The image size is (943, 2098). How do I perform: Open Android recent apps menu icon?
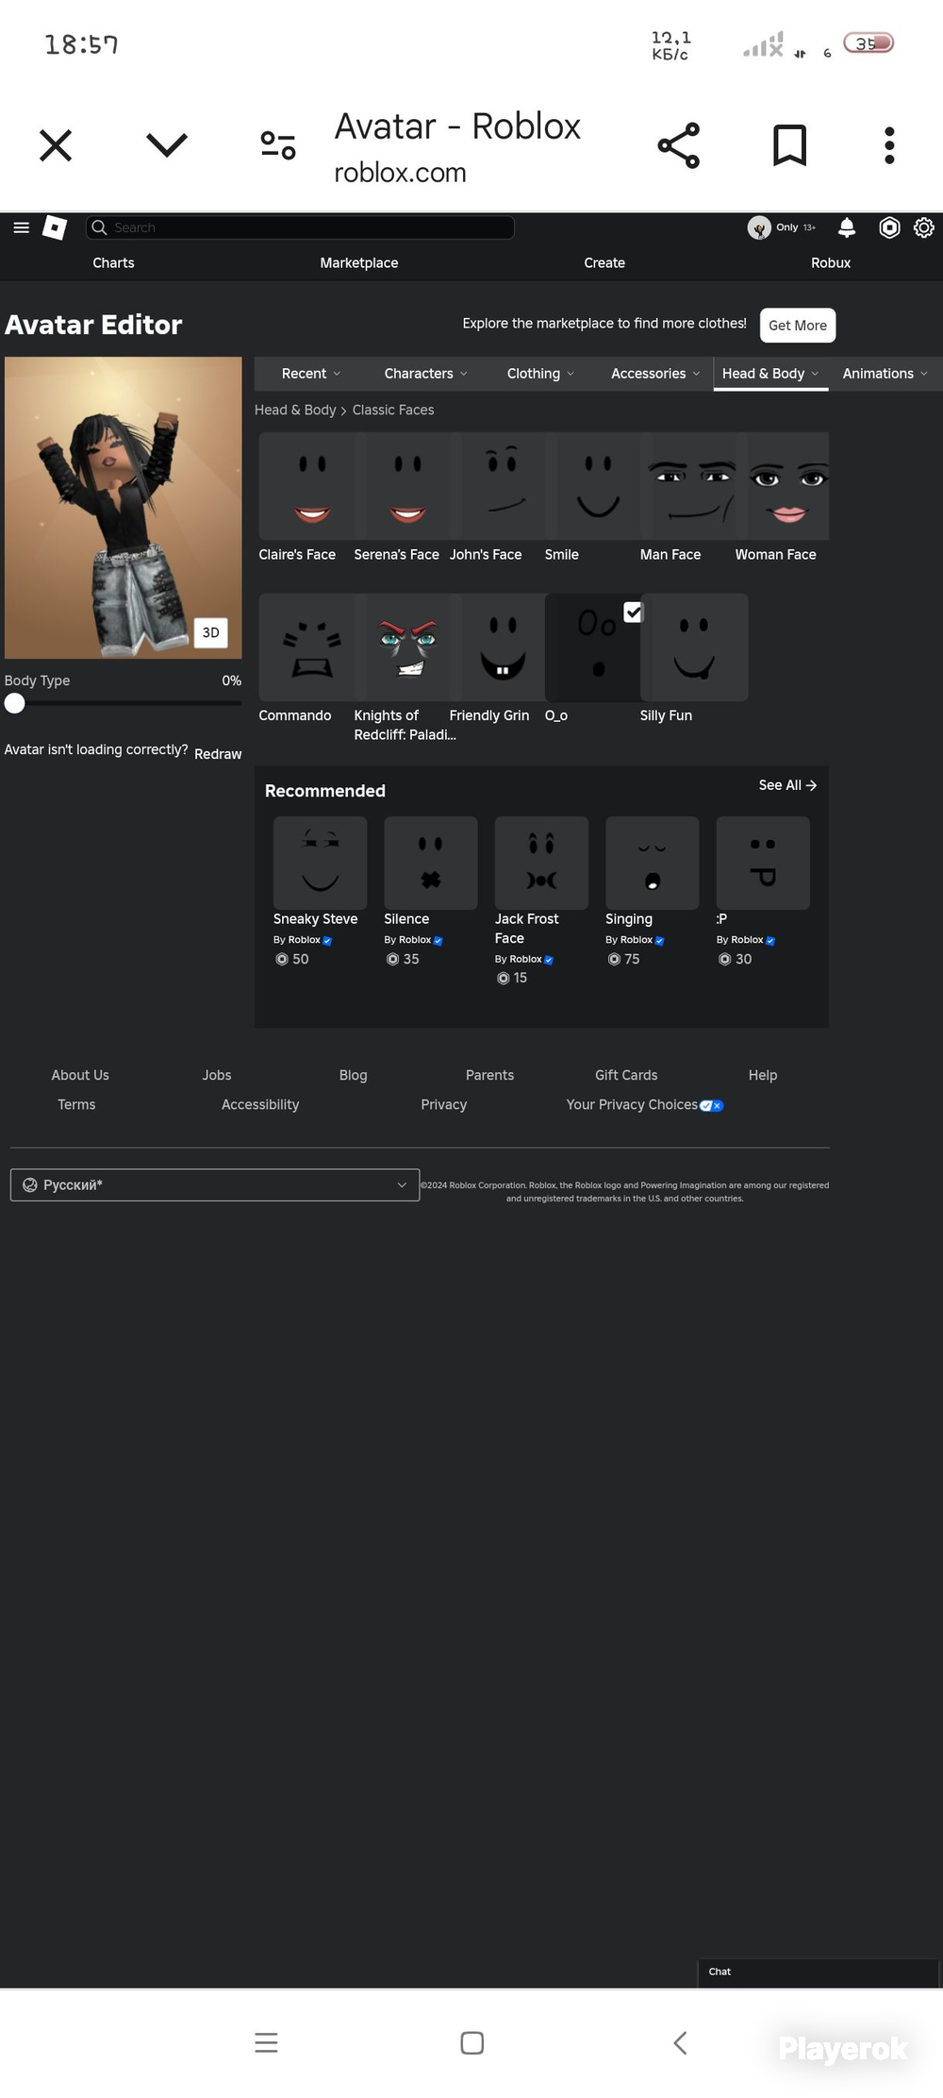tap(266, 2043)
